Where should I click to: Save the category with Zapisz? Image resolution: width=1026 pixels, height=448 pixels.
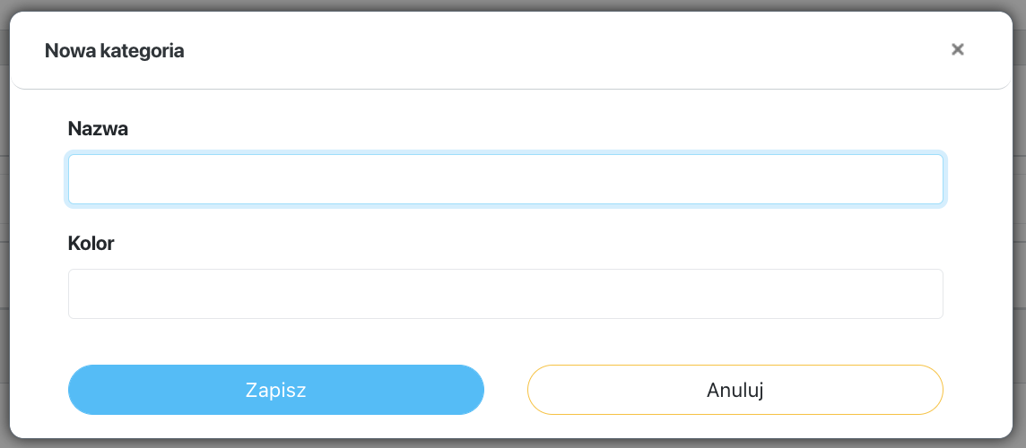point(276,390)
